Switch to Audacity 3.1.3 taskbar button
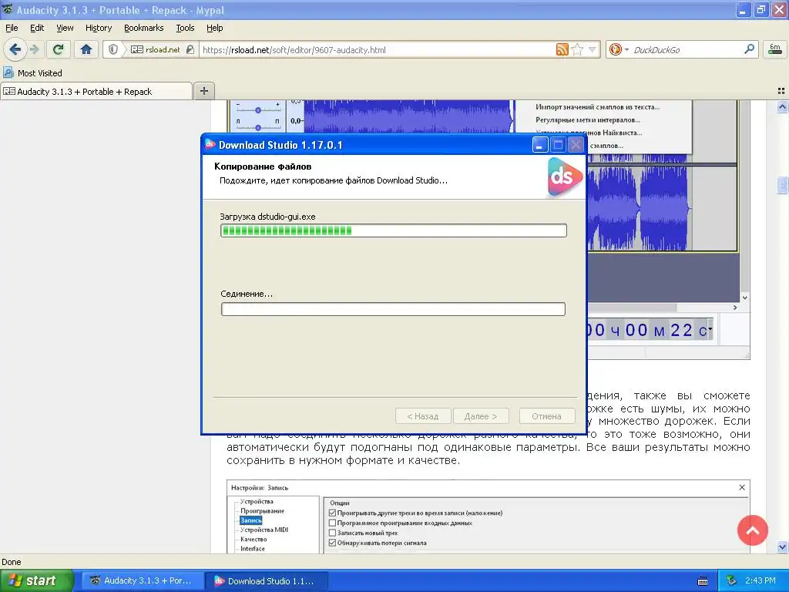This screenshot has height=592, width=789. pyautogui.click(x=143, y=581)
